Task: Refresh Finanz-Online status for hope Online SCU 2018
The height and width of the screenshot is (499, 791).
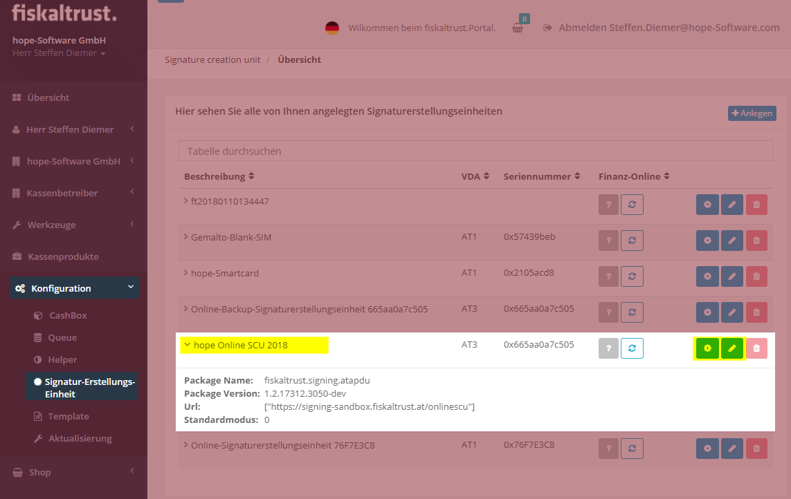Action: click(x=632, y=348)
